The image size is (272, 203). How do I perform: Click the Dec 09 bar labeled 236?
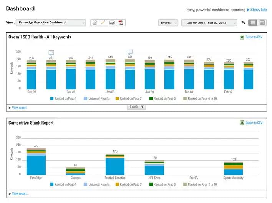pos(32,75)
